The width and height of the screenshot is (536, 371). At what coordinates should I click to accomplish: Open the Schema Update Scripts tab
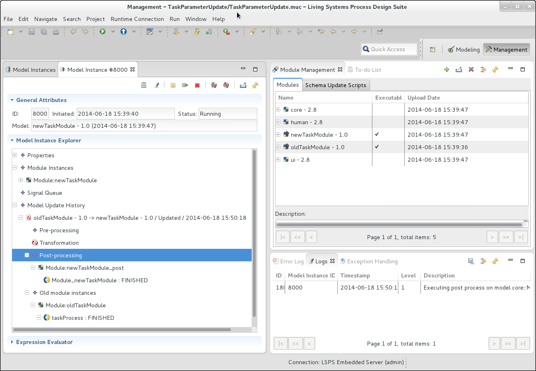point(336,85)
